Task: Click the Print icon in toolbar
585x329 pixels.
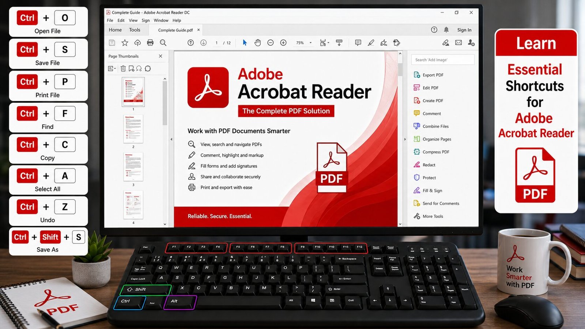Action: point(150,43)
